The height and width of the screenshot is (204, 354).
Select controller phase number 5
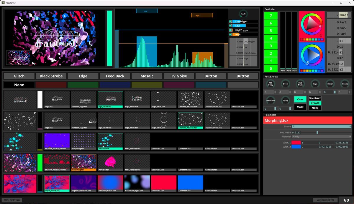pos(271,31)
